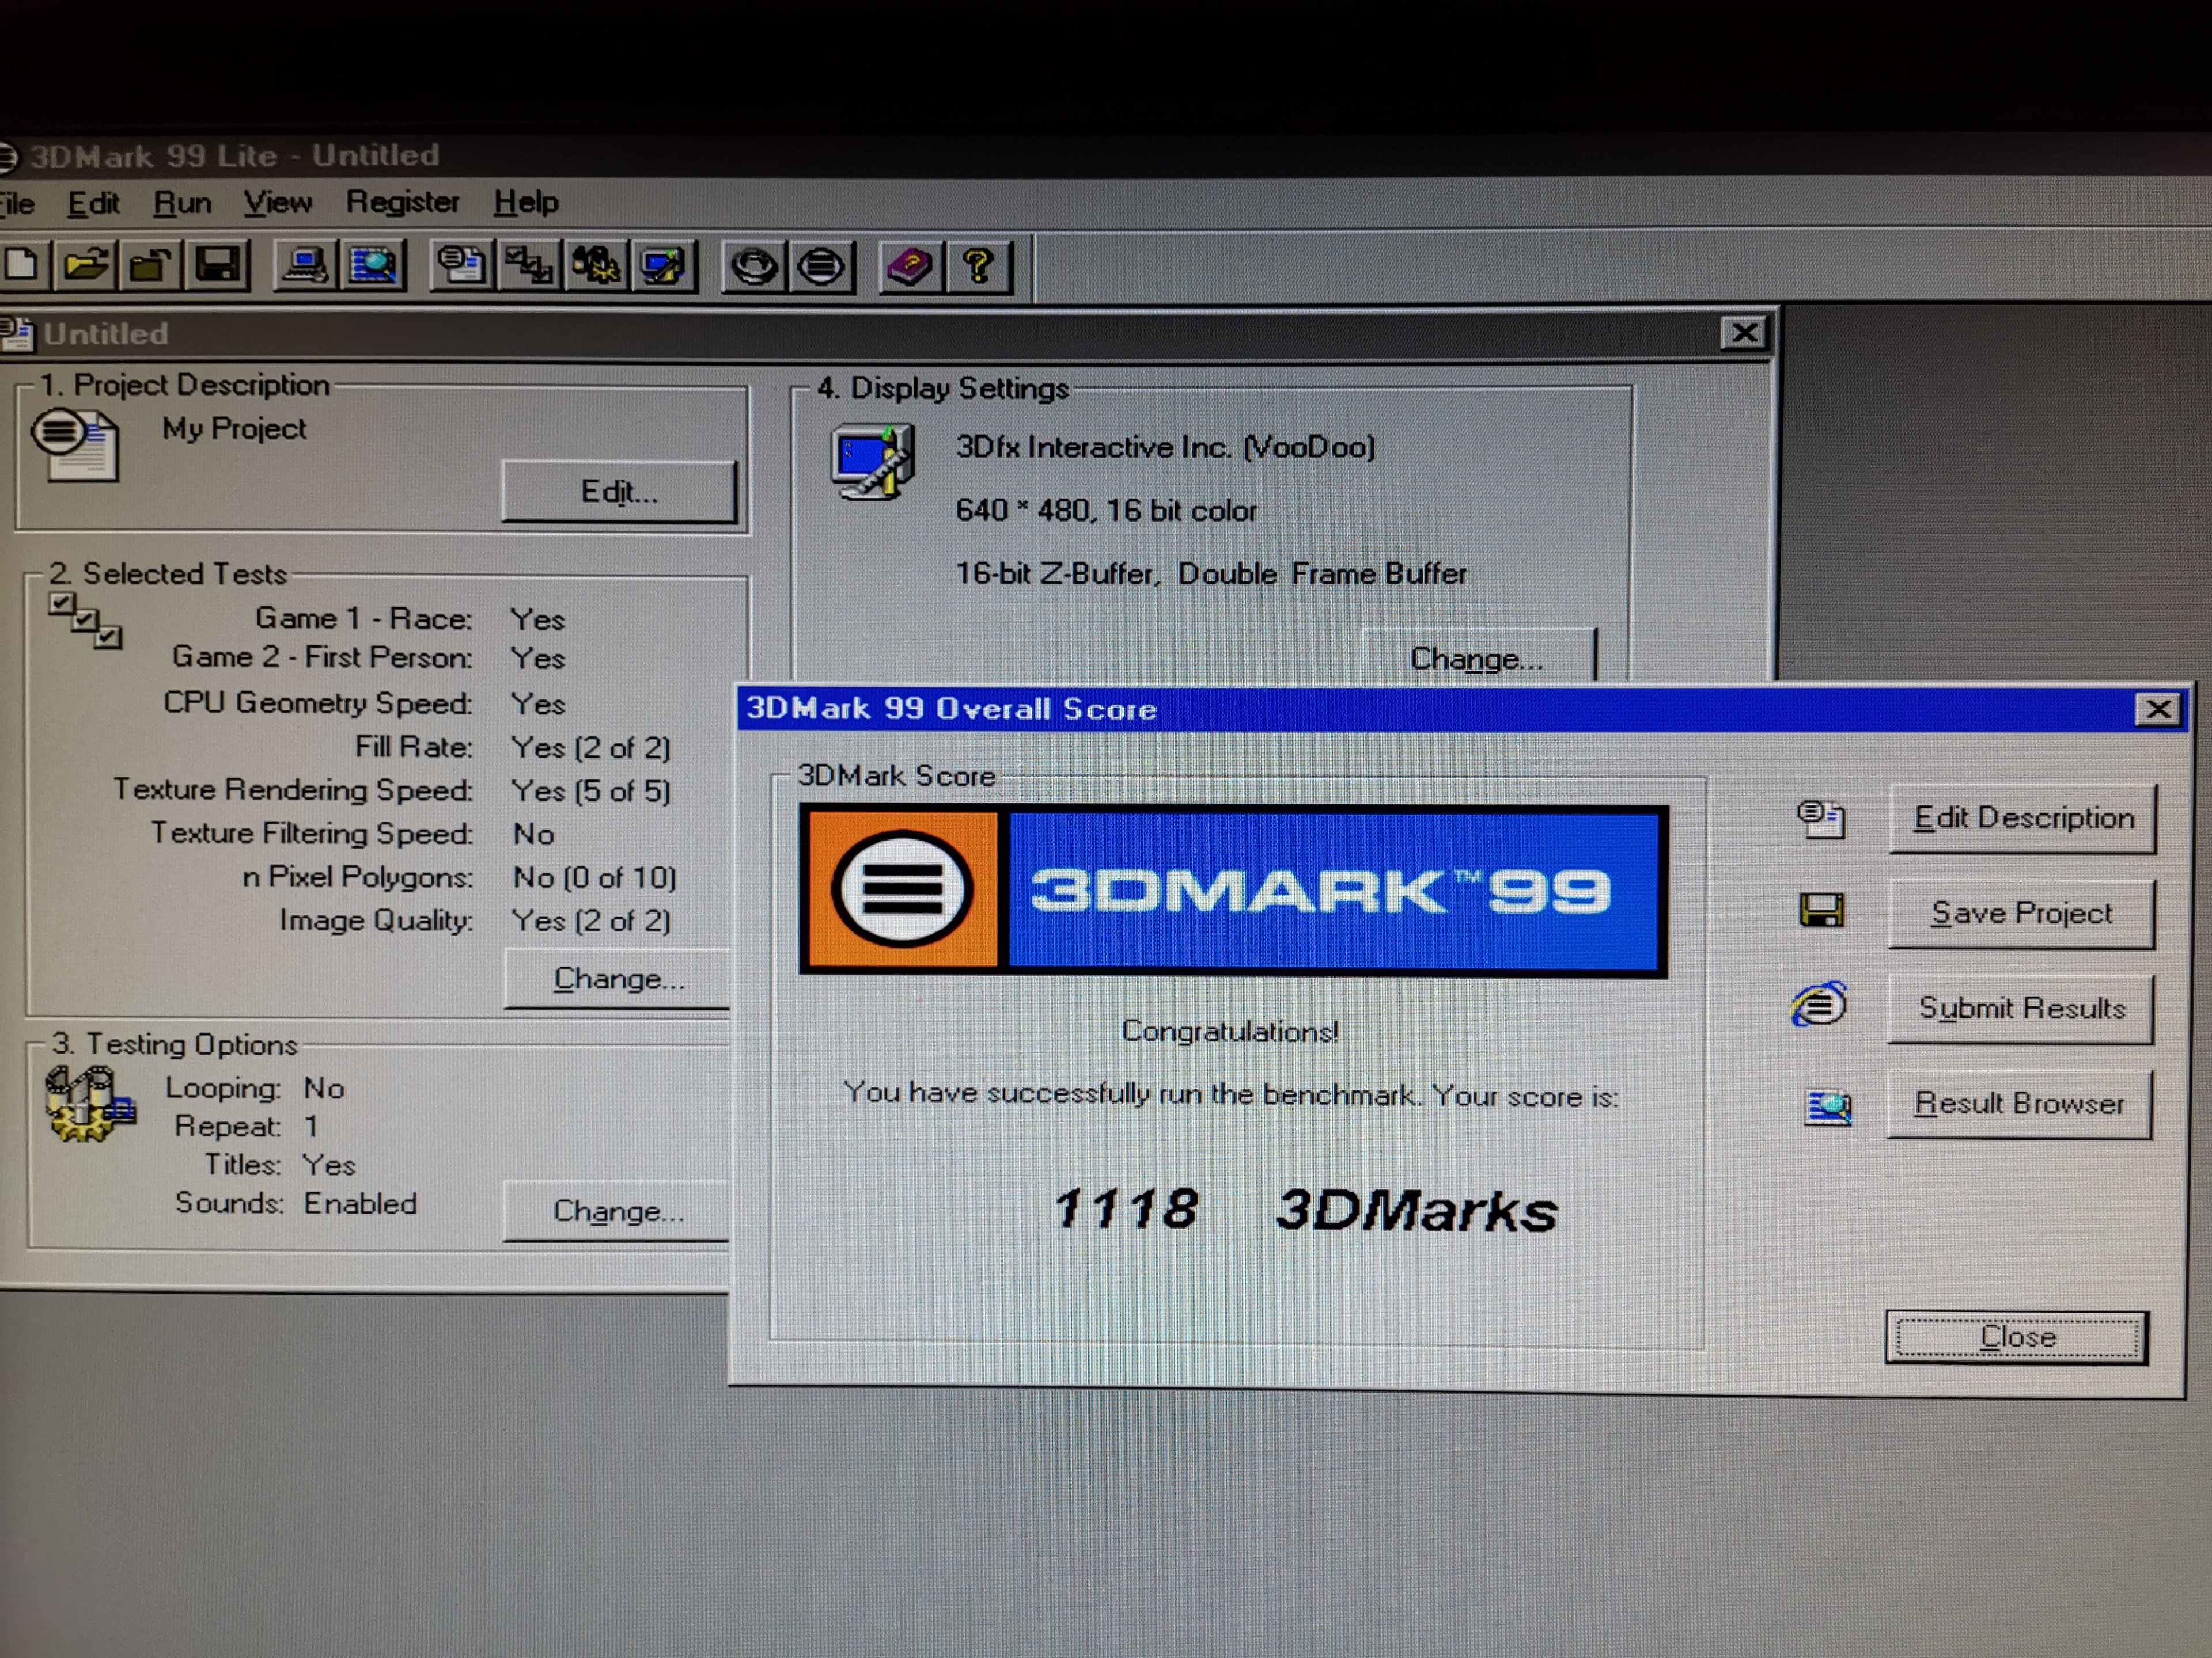
Task: Click the Internet Explorer icon beside Submit Results
Action: click(1819, 1005)
